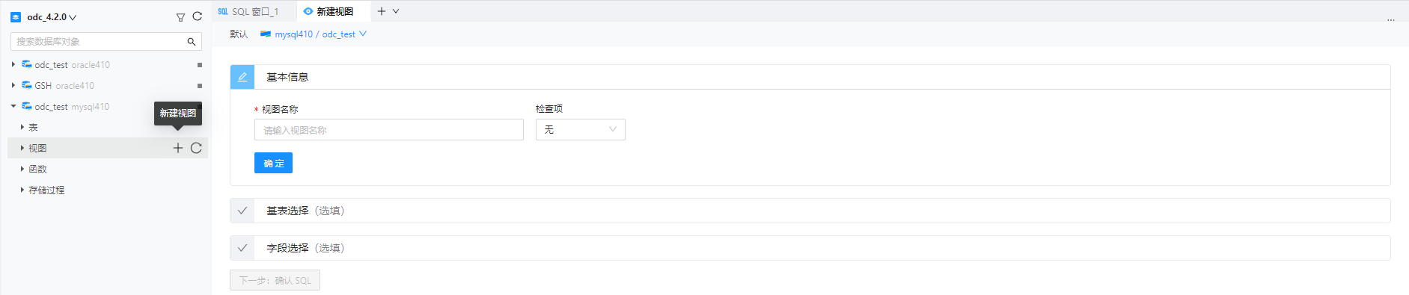Switch to the SQL 窗口_1 tab
Screen dimensions: 1409x295
point(248,11)
